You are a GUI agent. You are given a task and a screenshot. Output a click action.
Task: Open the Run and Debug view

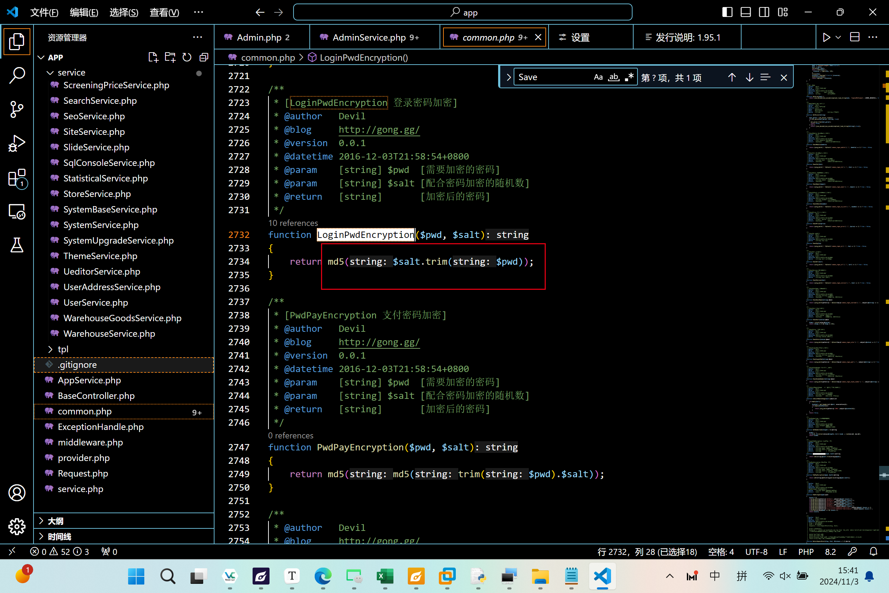point(17,143)
